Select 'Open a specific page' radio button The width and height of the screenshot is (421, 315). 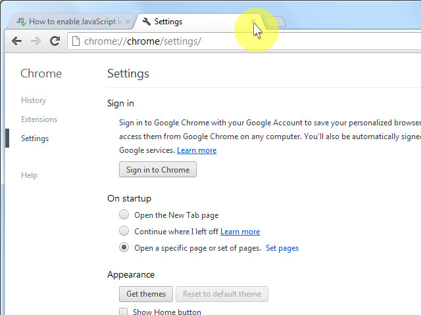click(124, 248)
